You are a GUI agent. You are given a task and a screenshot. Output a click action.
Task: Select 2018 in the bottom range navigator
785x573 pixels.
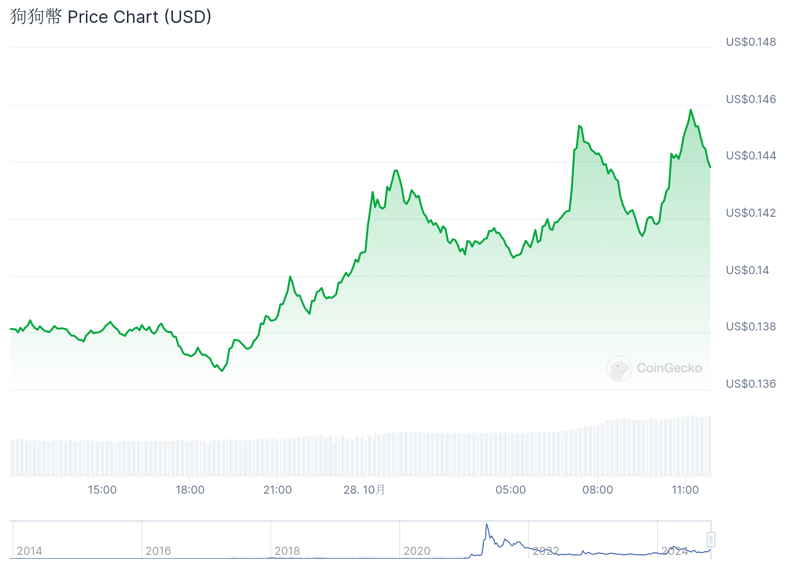tap(287, 551)
